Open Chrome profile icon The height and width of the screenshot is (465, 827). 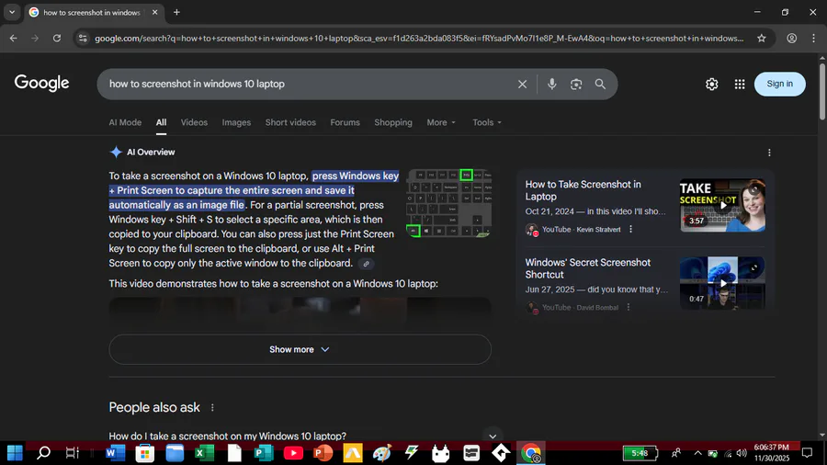[792, 38]
